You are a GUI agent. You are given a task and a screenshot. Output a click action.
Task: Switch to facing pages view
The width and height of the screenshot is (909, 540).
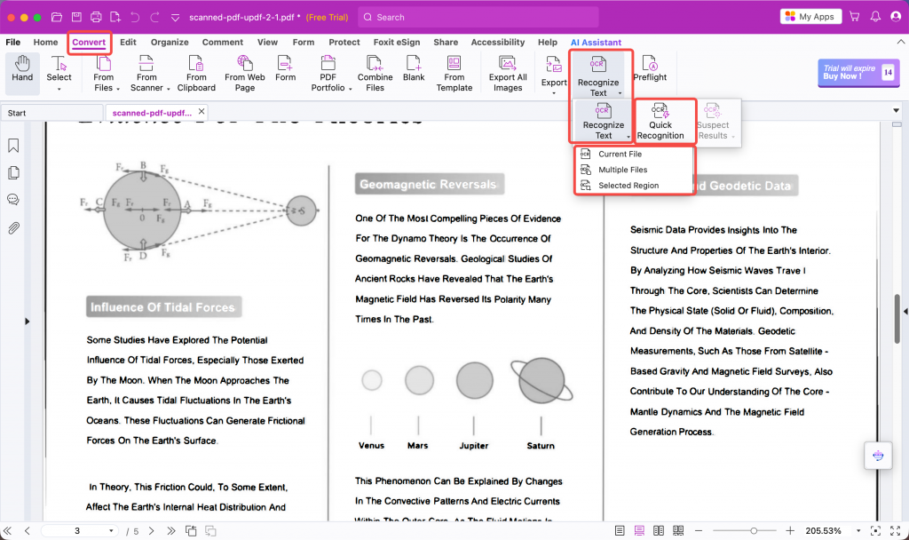coord(659,531)
